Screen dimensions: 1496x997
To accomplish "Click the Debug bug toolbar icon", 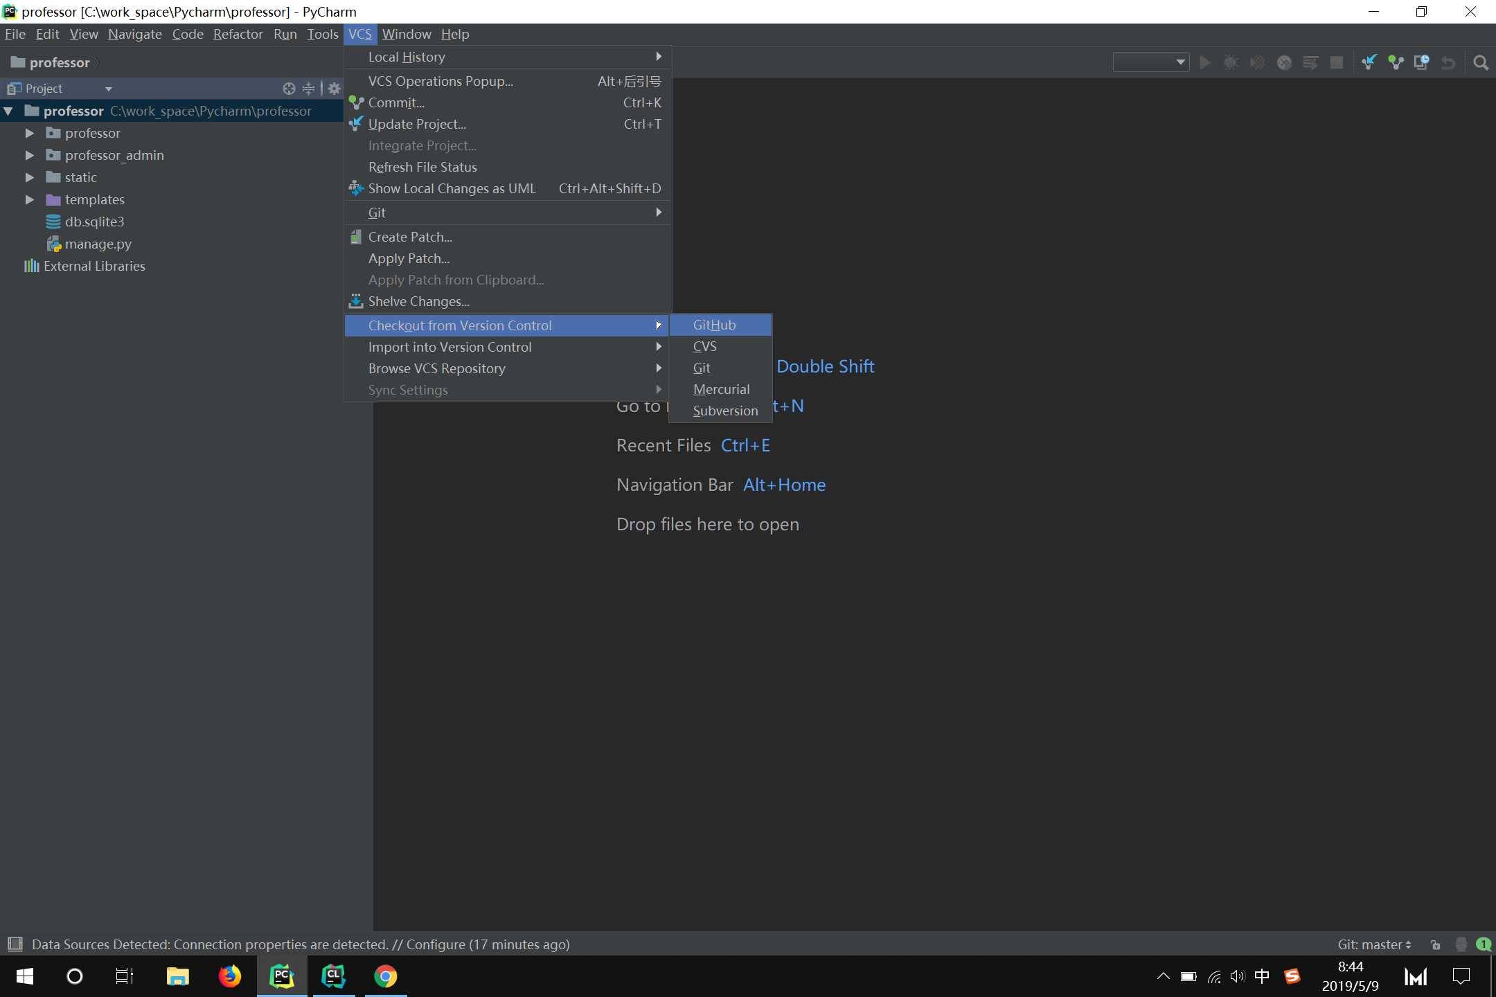I will pos(1231,63).
